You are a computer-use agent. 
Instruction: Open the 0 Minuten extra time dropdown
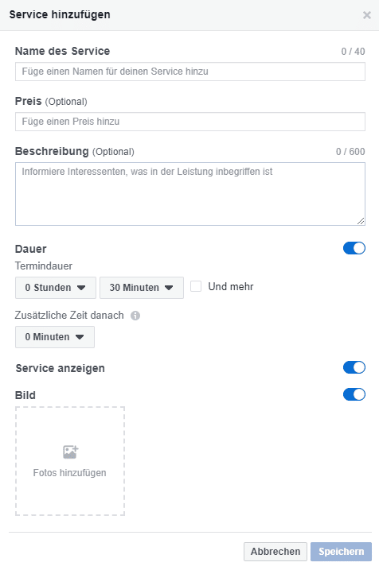55,337
